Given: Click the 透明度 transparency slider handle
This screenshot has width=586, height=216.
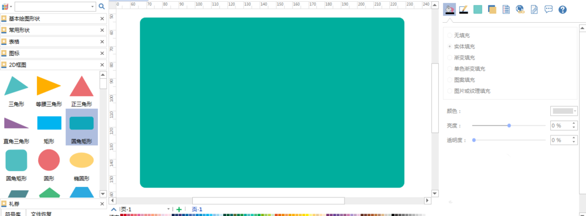Looking at the screenshot, I should 474,140.
